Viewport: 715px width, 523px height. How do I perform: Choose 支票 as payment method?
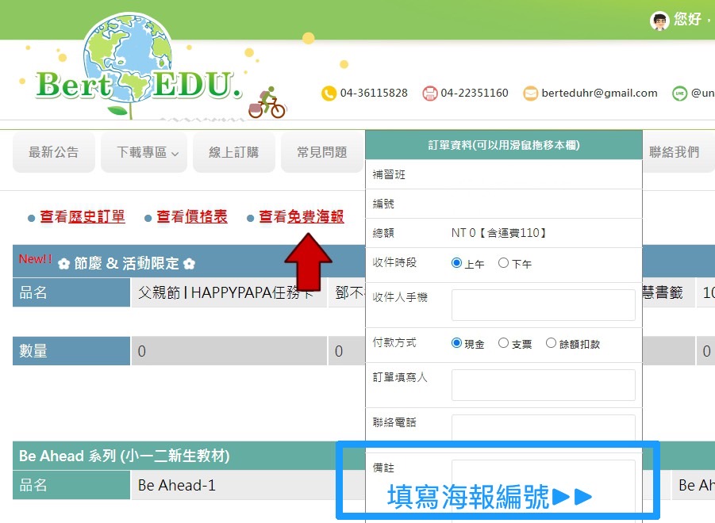coord(503,343)
